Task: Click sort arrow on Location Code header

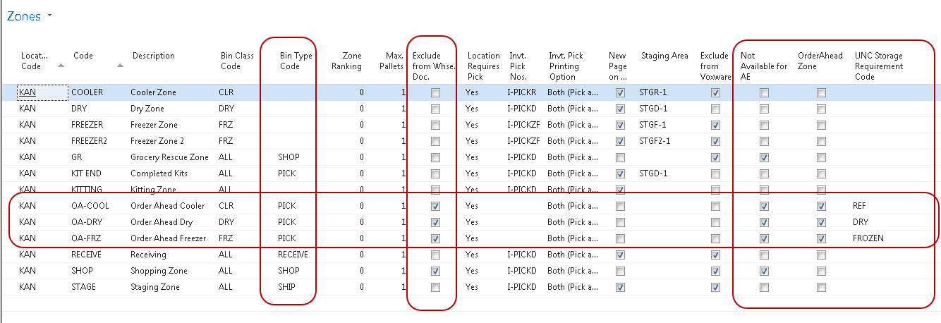Action: [x=60, y=66]
